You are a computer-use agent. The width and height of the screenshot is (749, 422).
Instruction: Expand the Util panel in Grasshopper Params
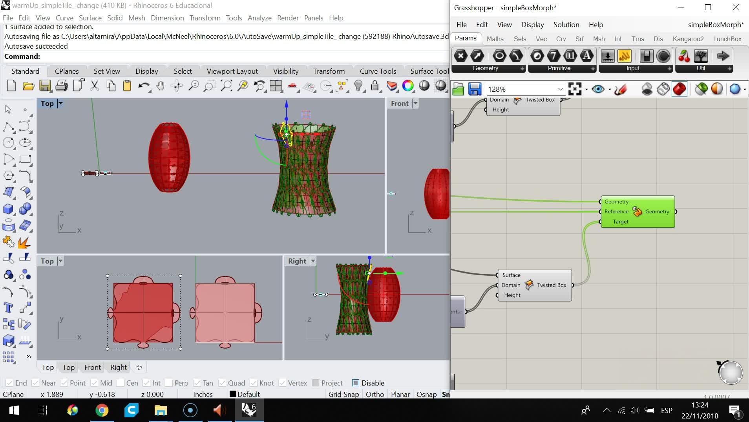(x=729, y=69)
